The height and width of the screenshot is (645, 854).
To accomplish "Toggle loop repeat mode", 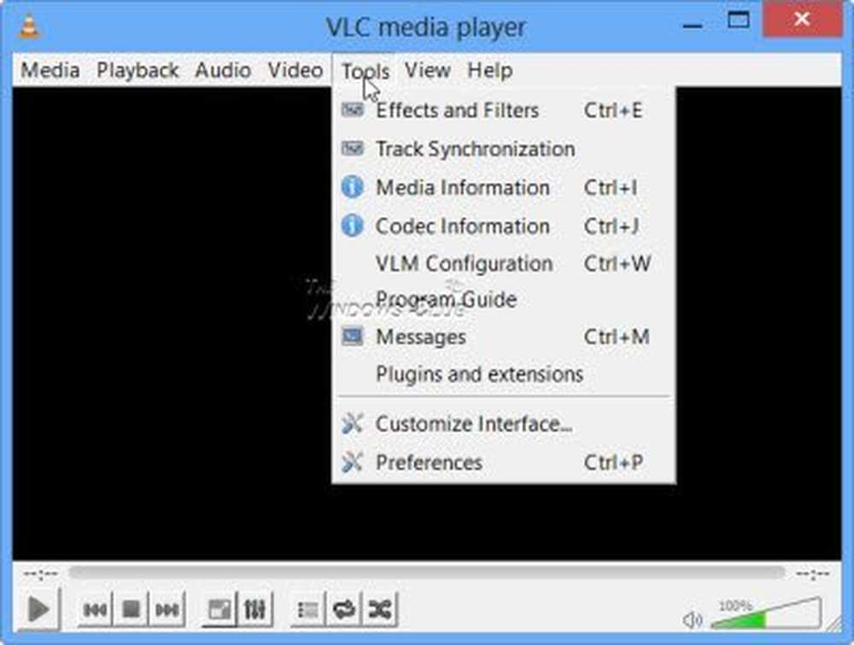I will click(x=343, y=609).
